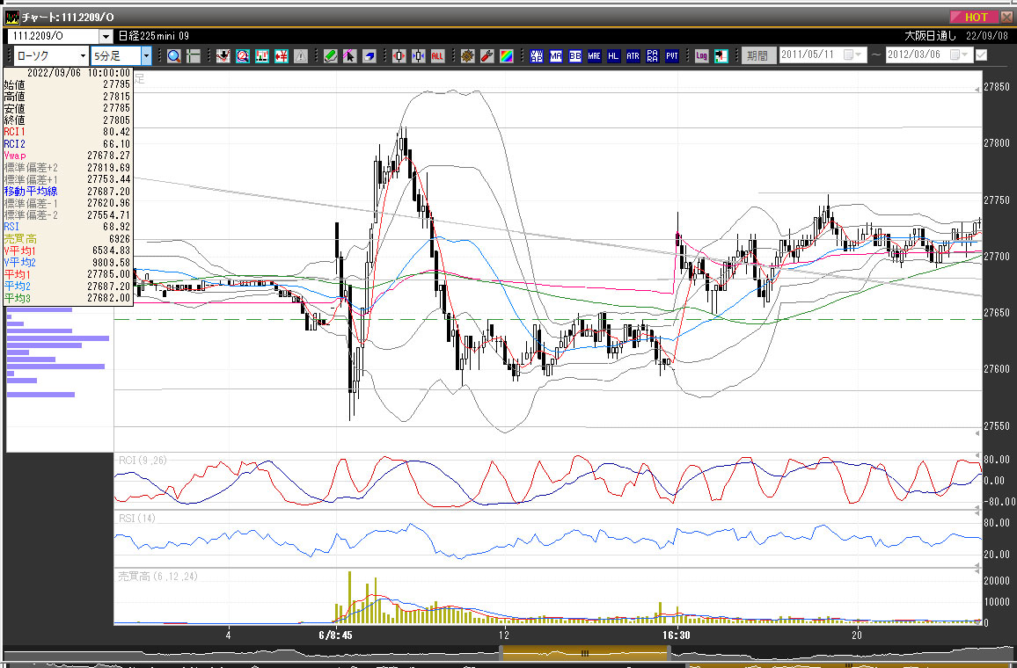Click the 移動平均線 legend label

point(31,191)
